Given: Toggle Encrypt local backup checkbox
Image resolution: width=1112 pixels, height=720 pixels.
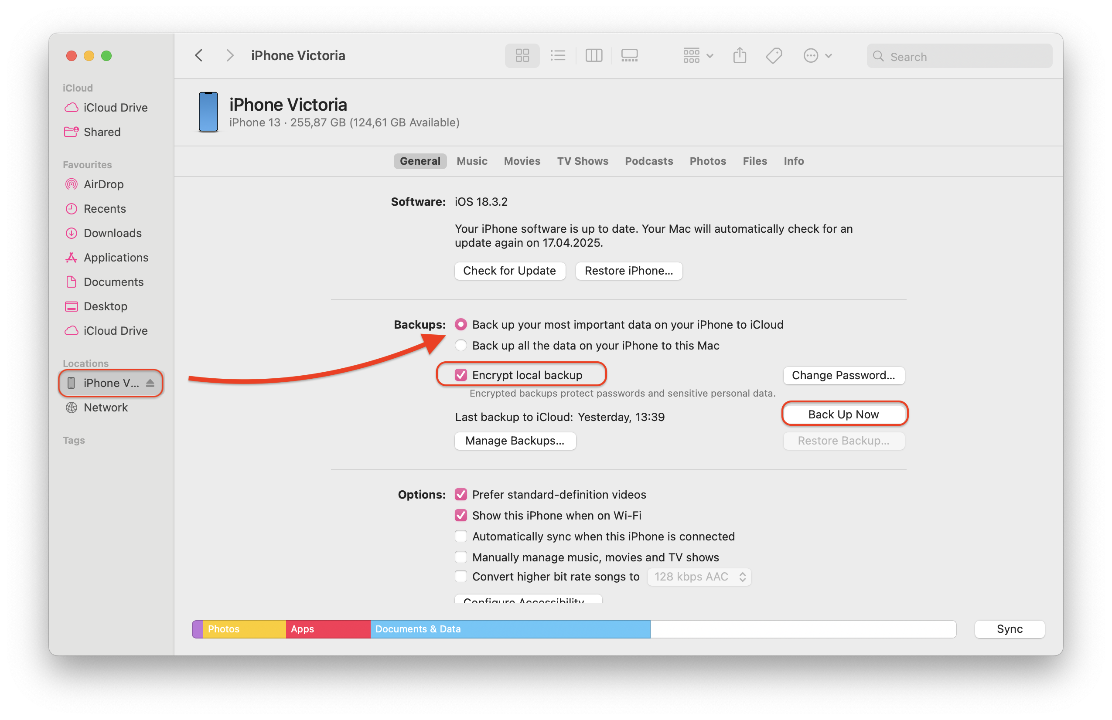Looking at the screenshot, I should coord(461,375).
